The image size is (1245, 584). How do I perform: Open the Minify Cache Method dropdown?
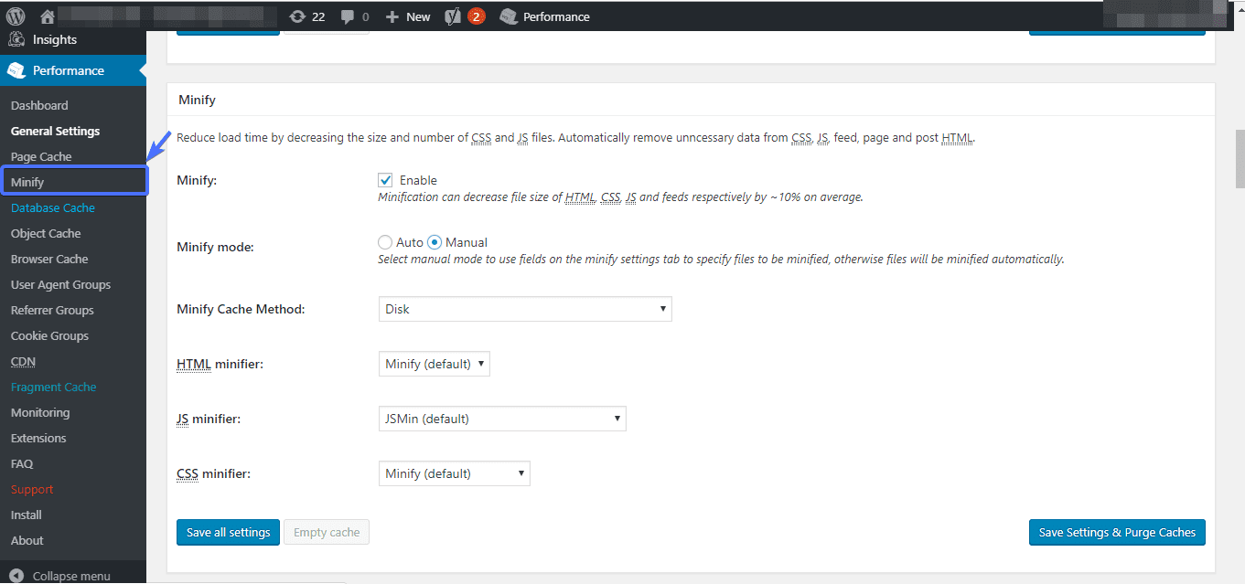coord(525,309)
